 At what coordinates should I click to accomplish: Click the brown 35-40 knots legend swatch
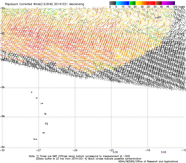[158, 3]
